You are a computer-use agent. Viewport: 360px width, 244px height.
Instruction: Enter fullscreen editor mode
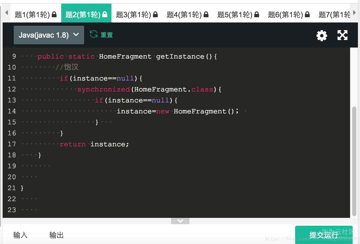coord(342,35)
